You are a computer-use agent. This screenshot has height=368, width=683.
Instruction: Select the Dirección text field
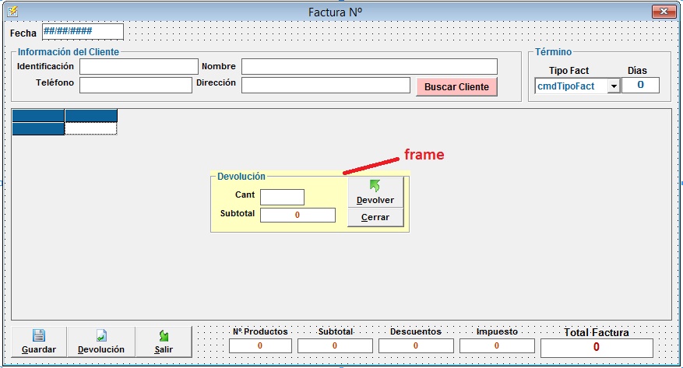point(325,85)
